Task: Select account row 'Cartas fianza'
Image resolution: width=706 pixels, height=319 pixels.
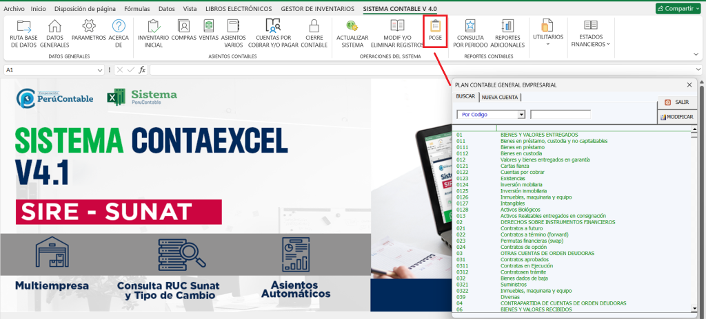Action: [572, 166]
